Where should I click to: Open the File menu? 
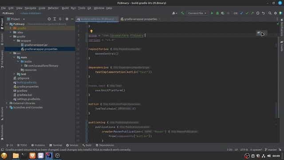[x=3, y=8]
